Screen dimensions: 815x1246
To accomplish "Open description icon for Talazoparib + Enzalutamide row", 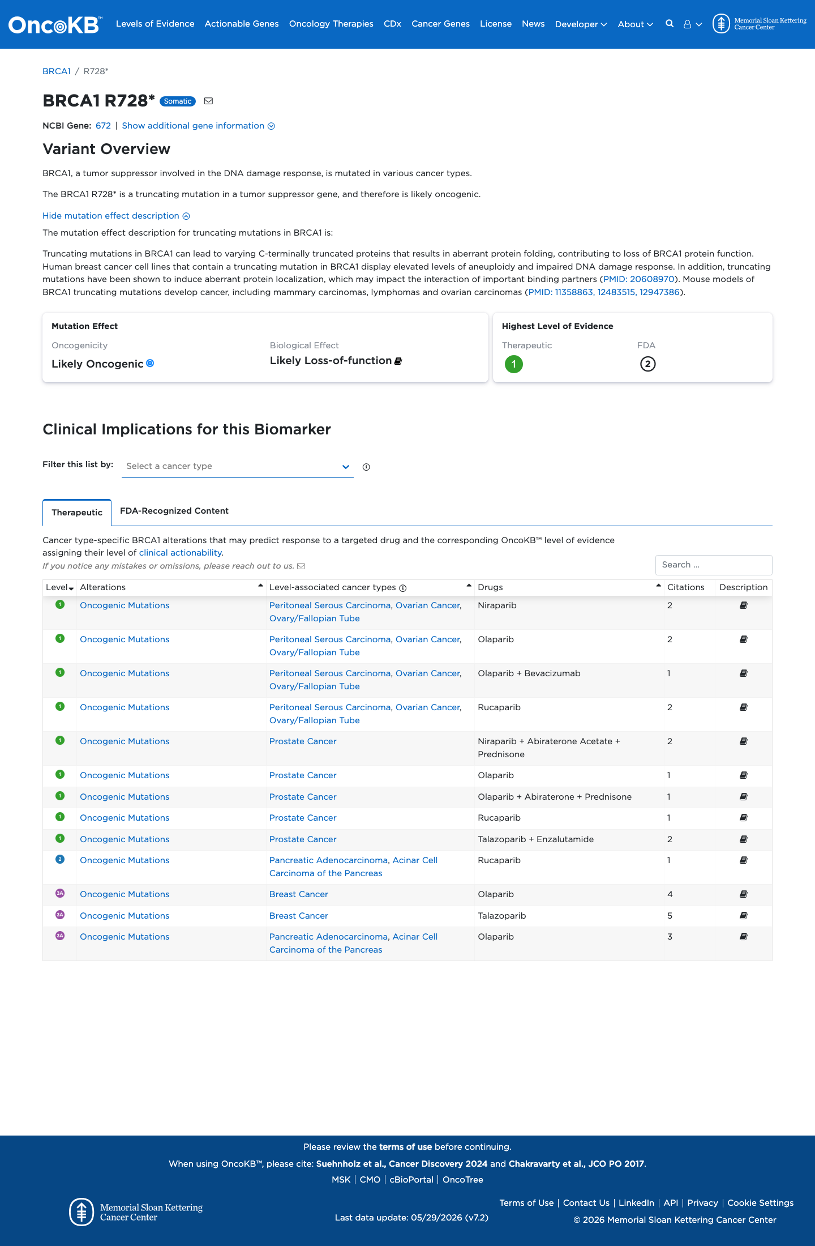I will [744, 839].
